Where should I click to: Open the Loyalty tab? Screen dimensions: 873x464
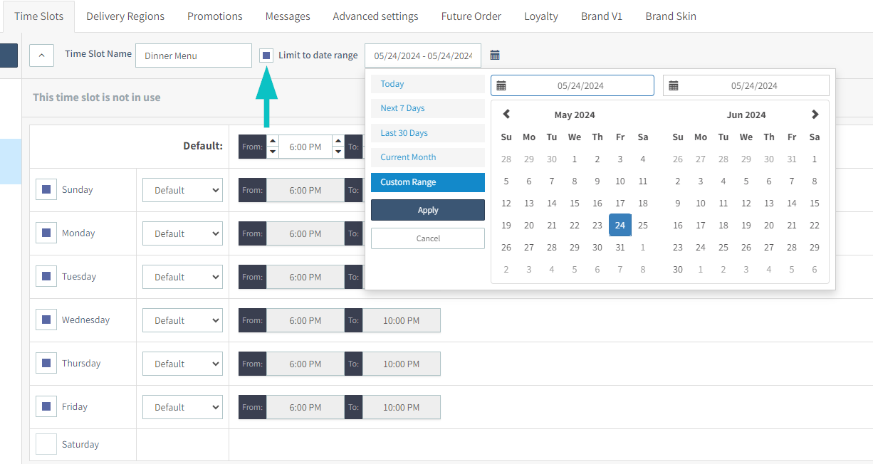click(541, 16)
